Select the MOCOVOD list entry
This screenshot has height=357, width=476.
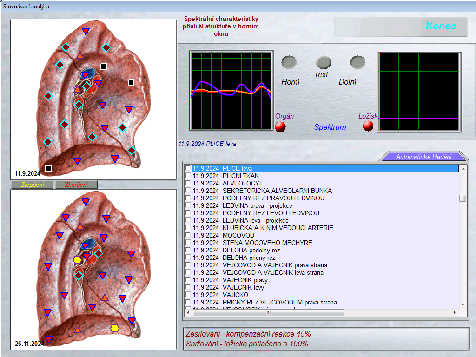[x=238, y=235]
